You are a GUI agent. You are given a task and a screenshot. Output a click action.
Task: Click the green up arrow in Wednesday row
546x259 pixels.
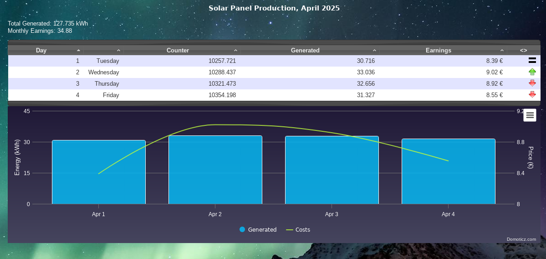point(532,72)
